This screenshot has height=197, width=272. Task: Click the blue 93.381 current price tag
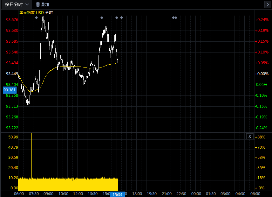tap(10, 90)
